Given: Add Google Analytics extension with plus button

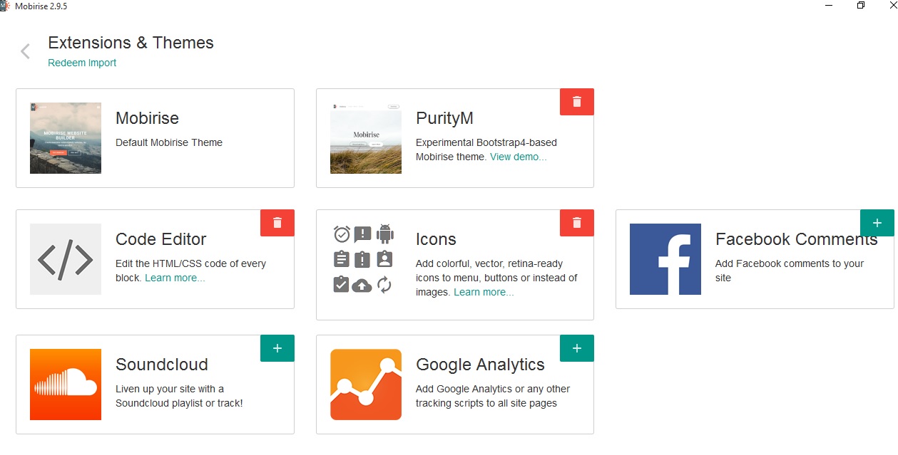Looking at the screenshot, I should (577, 348).
